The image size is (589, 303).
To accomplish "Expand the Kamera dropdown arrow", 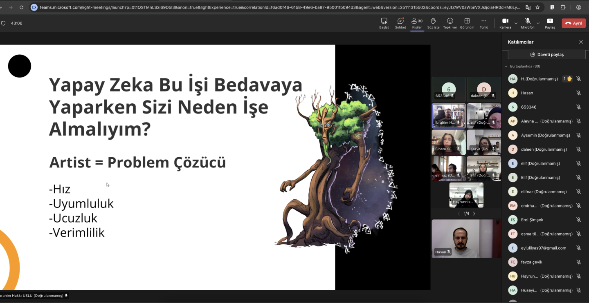I will [x=516, y=23].
